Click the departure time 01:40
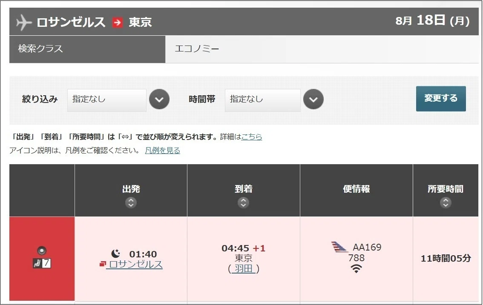The image size is (483, 305). 143,254
